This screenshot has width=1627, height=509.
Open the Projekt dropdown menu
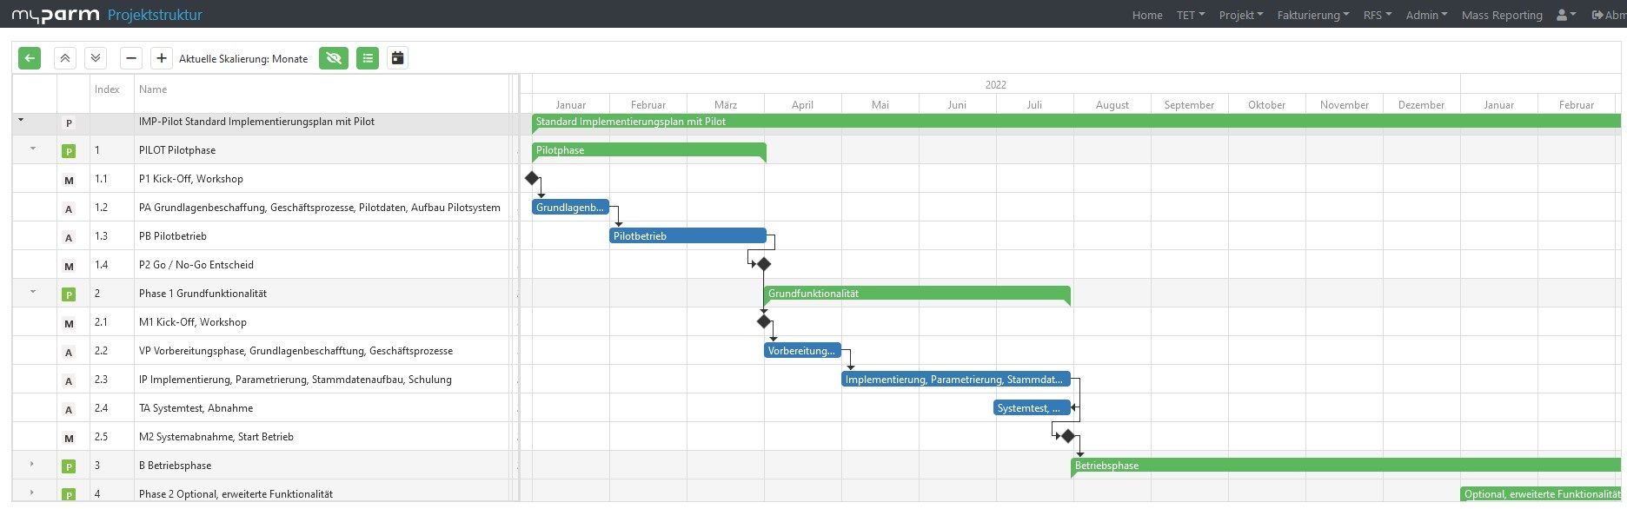(x=1241, y=15)
